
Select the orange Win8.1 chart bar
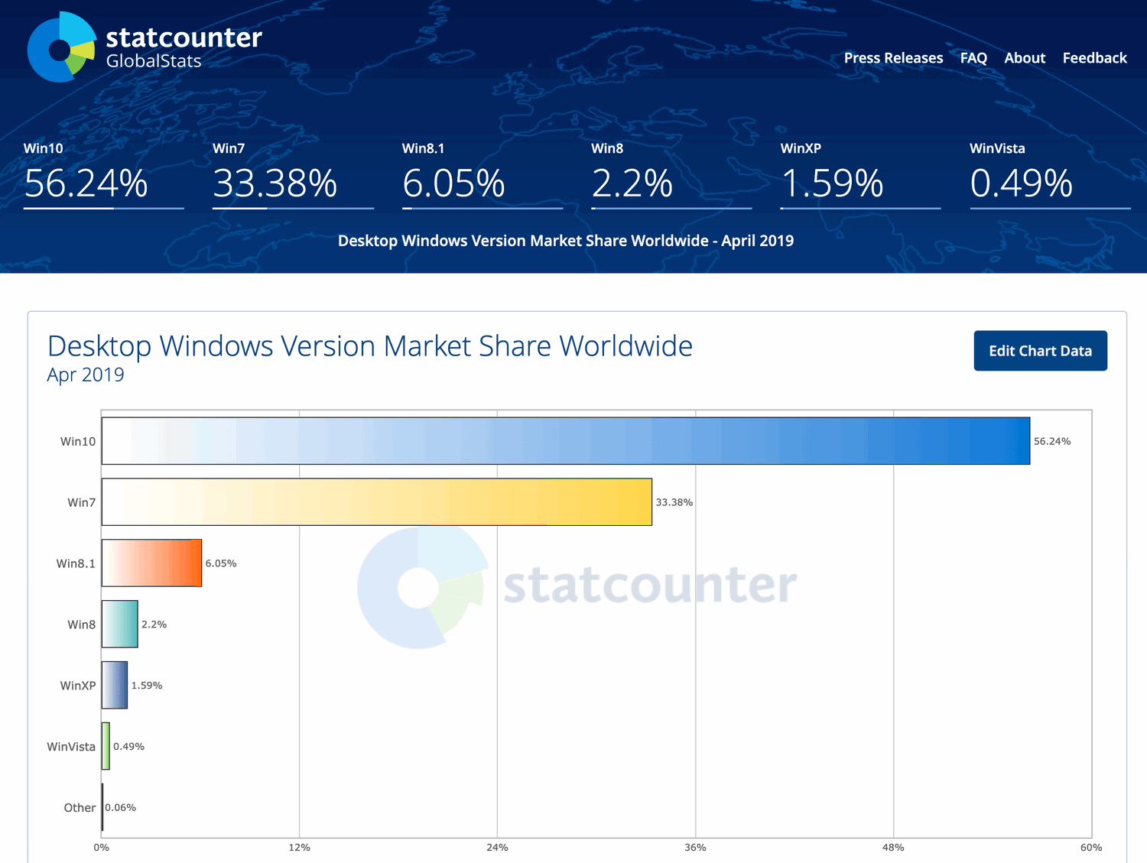click(x=151, y=563)
